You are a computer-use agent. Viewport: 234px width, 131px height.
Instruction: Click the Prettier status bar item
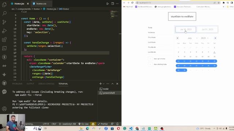coord(103,124)
